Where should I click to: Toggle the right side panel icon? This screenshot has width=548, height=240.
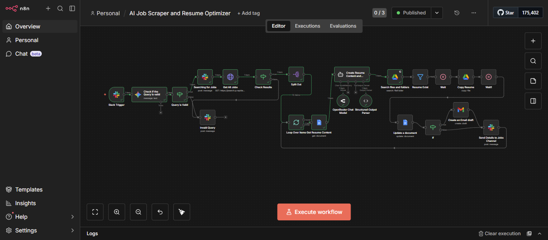click(x=533, y=101)
